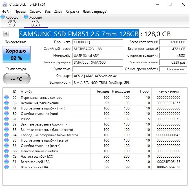Open the Файл menu
Image resolution: width=190 pixels, height=188 pixels.
(6, 12)
